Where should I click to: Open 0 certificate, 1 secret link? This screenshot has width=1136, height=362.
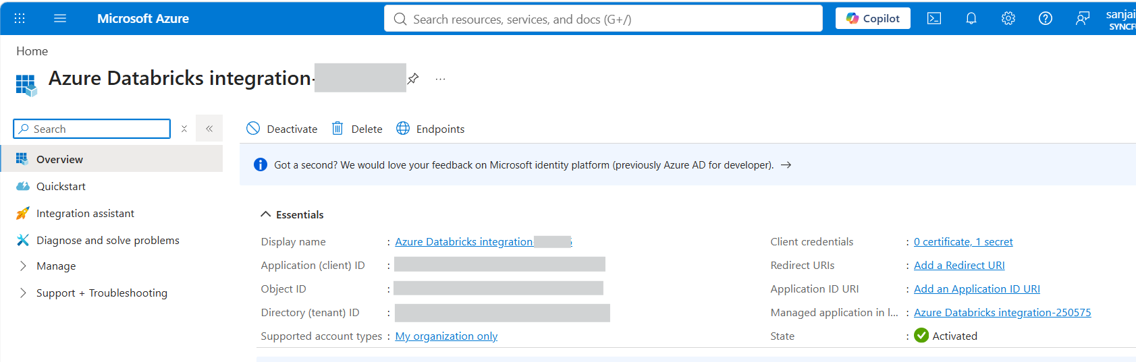coord(963,241)
